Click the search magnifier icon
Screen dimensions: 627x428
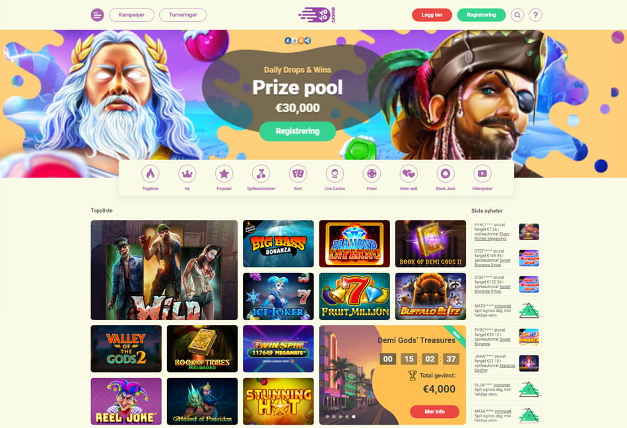click(517, 15)
